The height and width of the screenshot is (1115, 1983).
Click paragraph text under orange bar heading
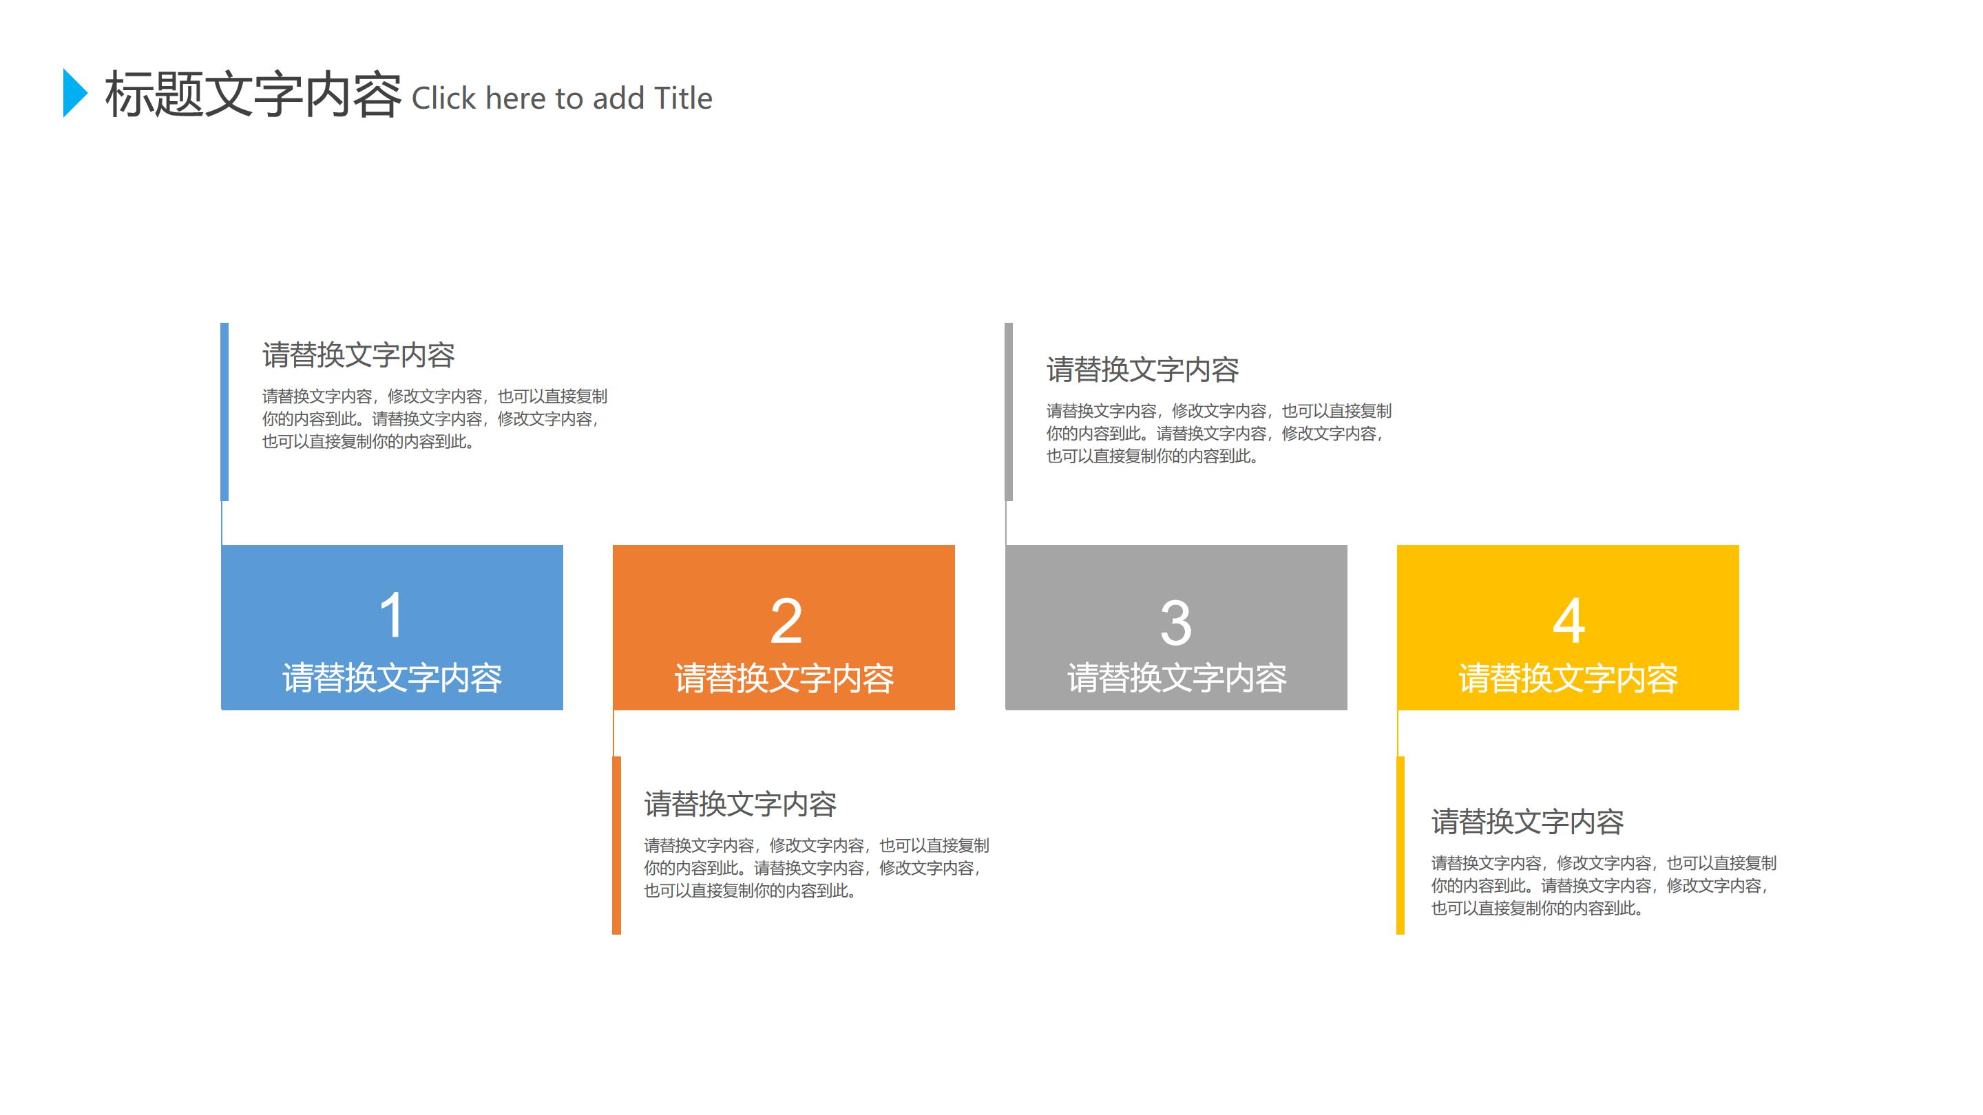point(816,868)
